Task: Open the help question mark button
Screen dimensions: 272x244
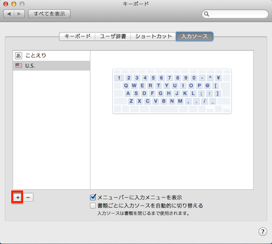Action: (x=263, y=231)
